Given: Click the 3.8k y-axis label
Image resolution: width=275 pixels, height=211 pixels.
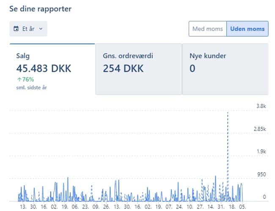Looking at the screenshot, I should (261, 106).
